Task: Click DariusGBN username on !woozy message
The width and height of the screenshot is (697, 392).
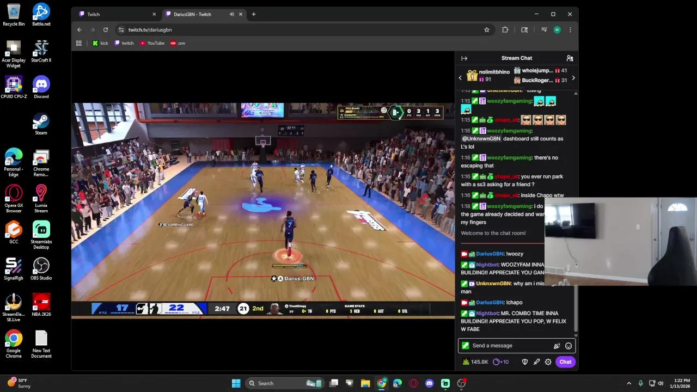Action: pyautogui.click(x=490, y=254)
